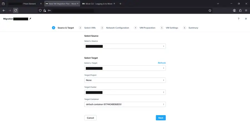Open a new browser tab with plus

pos(120,4)
